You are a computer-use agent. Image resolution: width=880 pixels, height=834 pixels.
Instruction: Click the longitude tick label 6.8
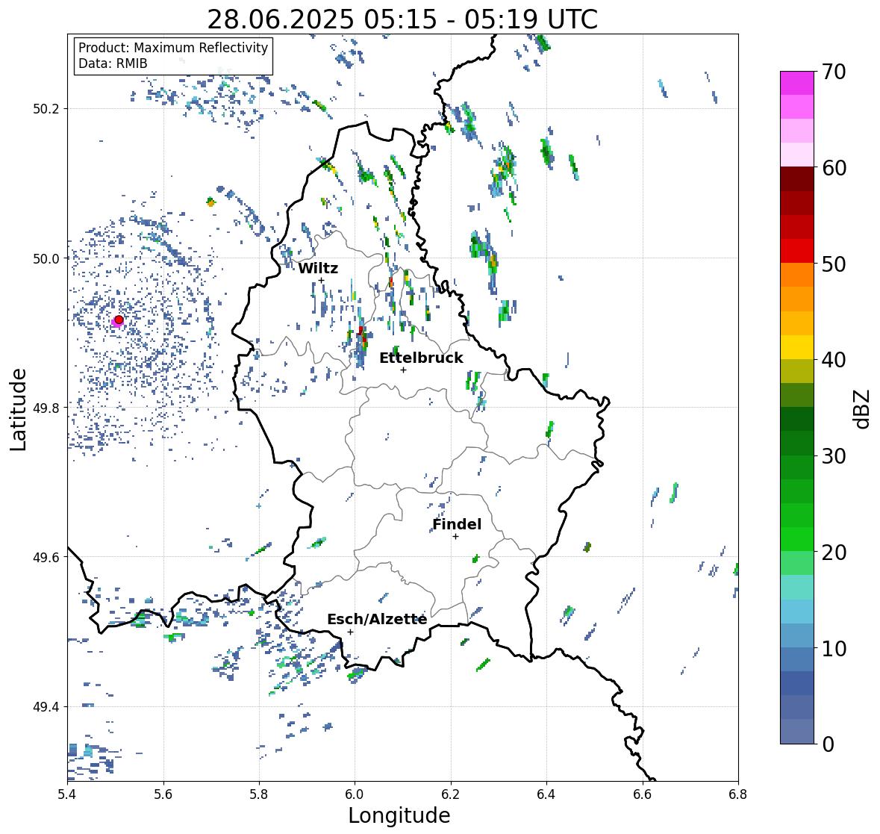[738, 794]
